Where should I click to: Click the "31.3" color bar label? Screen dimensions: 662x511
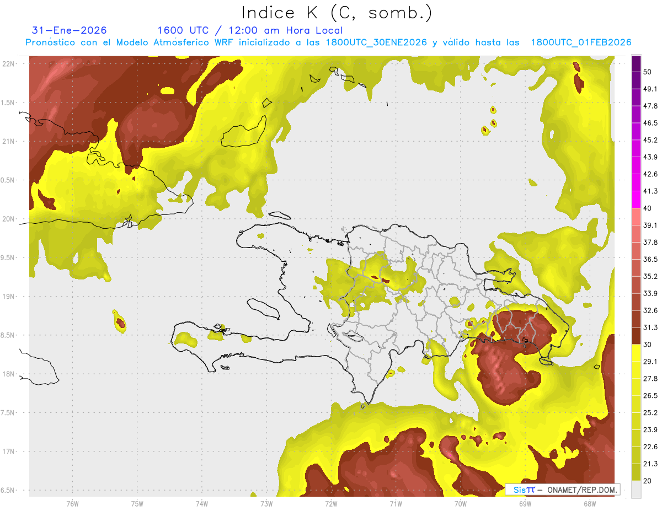point(650,327)
